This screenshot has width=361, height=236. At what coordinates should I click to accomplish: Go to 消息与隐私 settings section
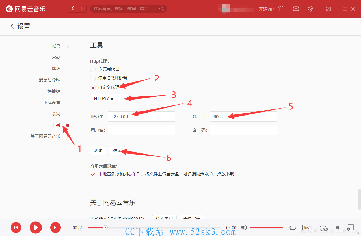tap(49, 80)
